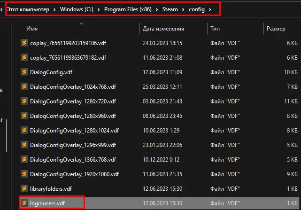Expand the chevron after Windows (C:)
The height and width of the screenshot is (210, 301).
[99, 9]
